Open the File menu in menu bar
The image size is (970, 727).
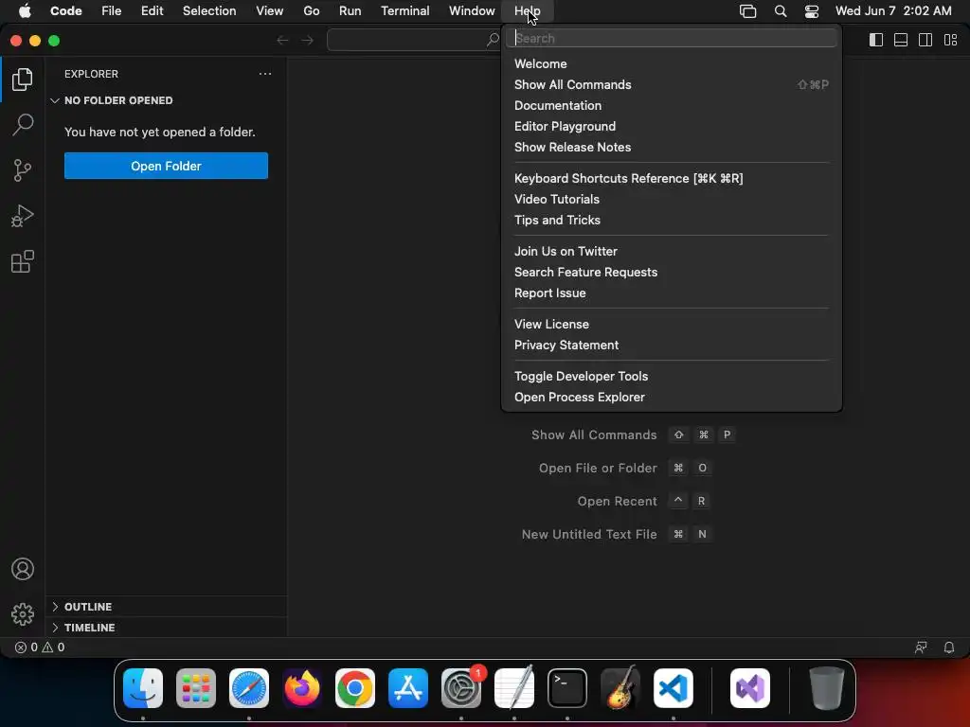pos(112,10)
